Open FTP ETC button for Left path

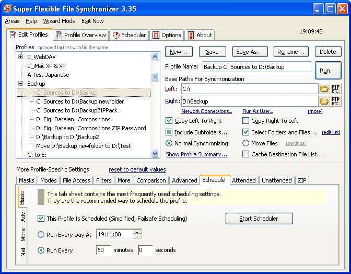click(x=335, y=89)
